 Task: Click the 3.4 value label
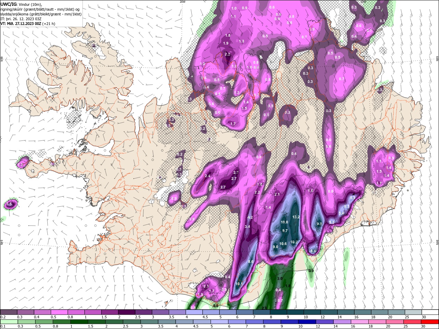pyautogui.click(x=247, y=227)
